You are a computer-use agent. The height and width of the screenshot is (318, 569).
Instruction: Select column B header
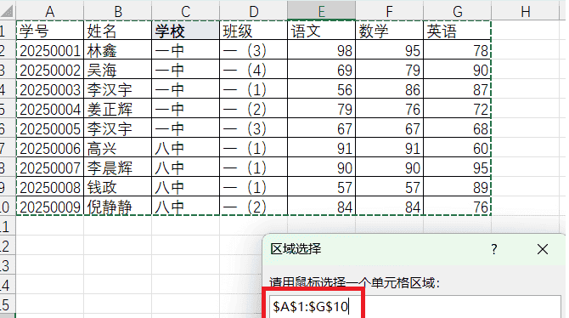click(x=117, y=11)
